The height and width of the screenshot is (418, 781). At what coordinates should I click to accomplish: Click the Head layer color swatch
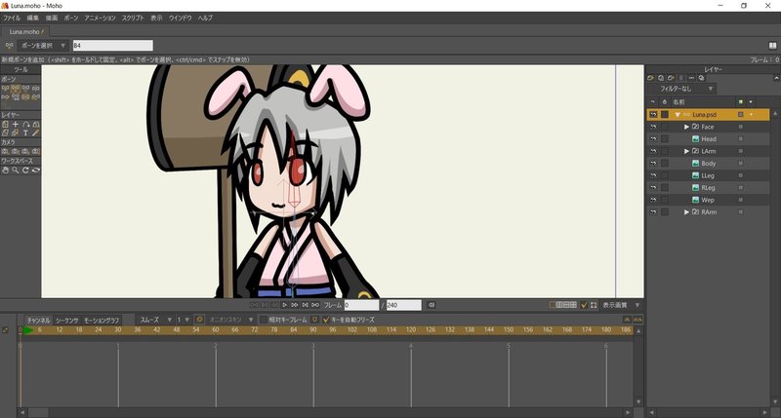point(741,139)
